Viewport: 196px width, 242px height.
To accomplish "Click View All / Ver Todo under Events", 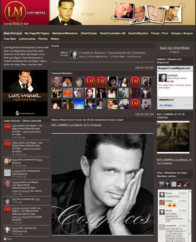I will tap(144, 68).
